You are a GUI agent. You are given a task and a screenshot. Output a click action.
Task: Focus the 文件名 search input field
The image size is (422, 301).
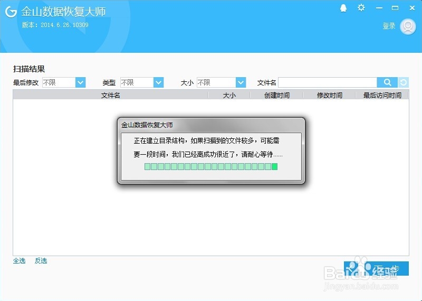(328, 82)
